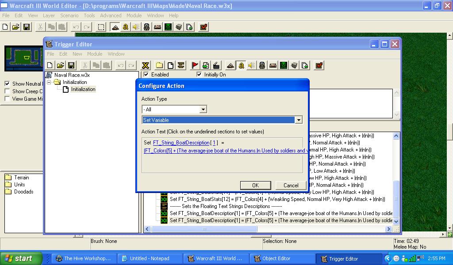The image size is (453, 265).
Task: Open Import Manager from Trigger Editor toolbar
Action: (x=305, y=65)
